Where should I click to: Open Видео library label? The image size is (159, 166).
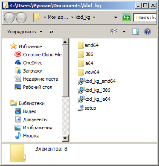pyautogui.click(x=30, y=111)
